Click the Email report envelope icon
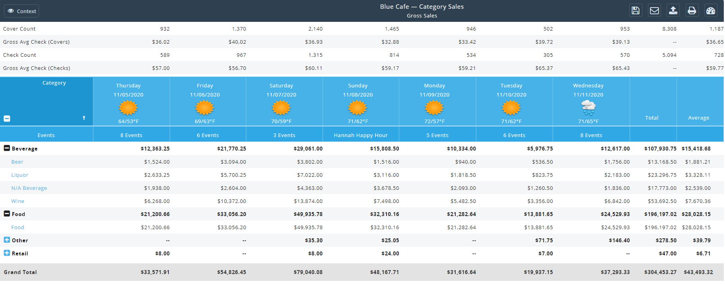 point(654,11)
